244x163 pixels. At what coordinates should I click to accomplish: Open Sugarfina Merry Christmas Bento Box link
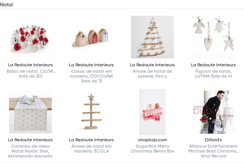tap(152, 148)
